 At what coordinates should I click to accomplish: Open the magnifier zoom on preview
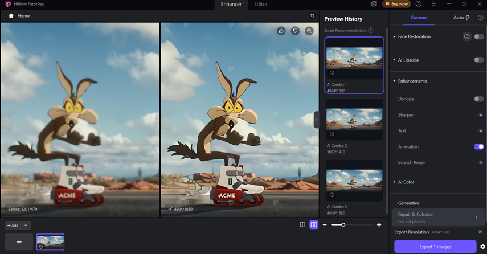[309, 31]
